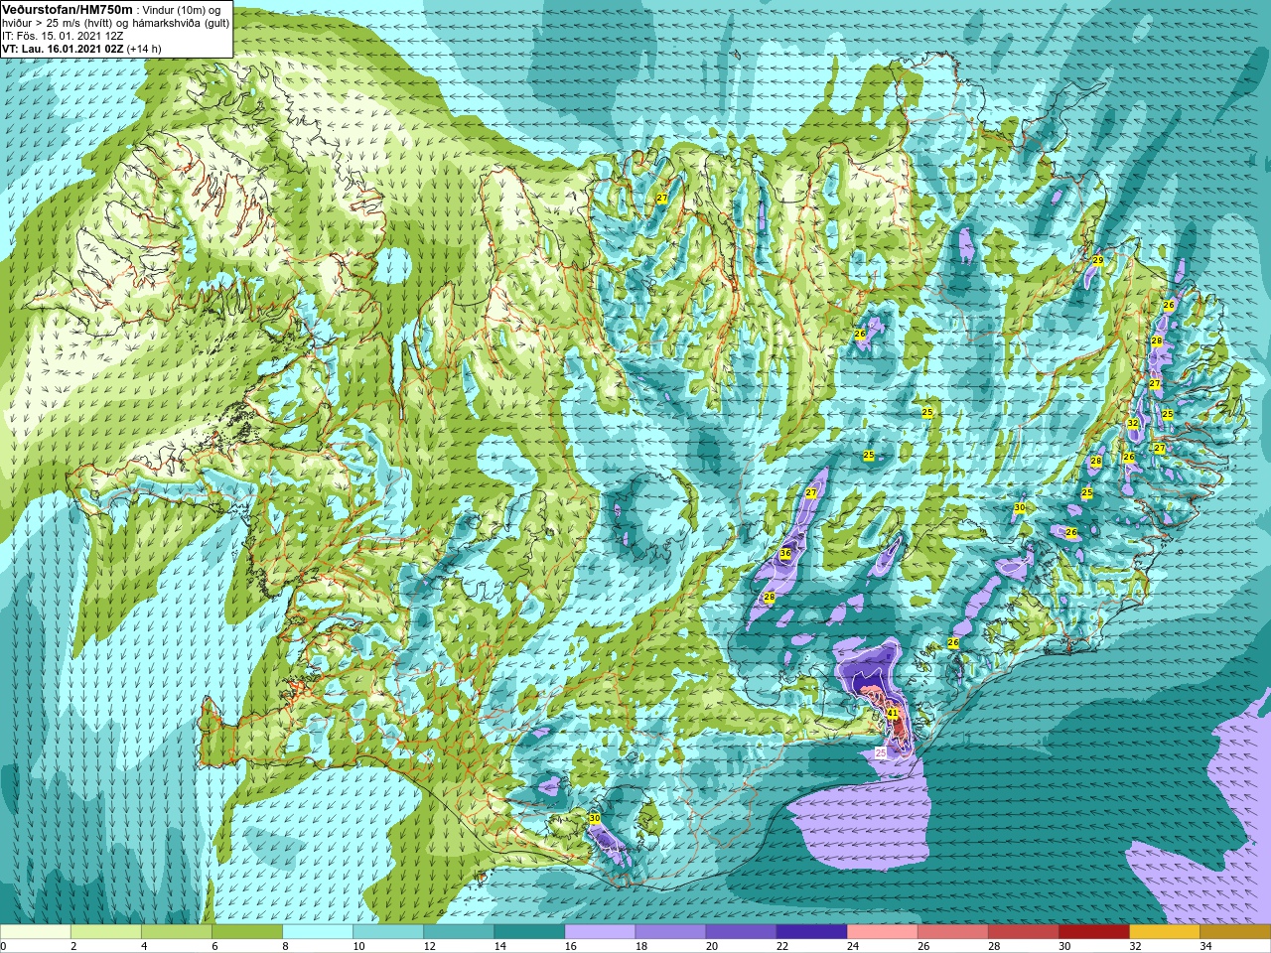
Task: Click the yellow '36' gust label
Action: [x=785, y=553]
